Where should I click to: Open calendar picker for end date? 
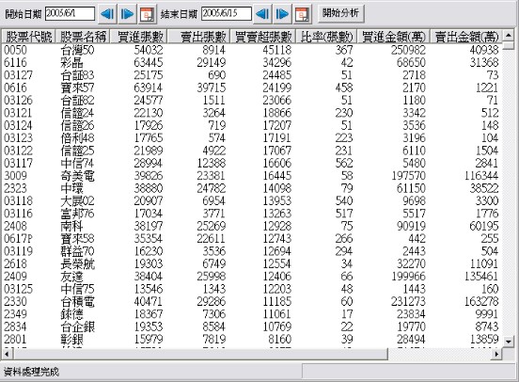tap(302, 14)
